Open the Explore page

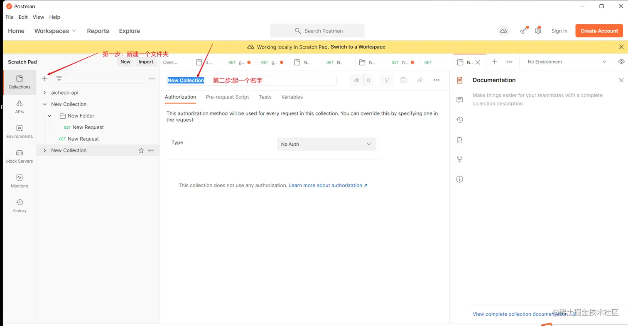click(130, 31)
